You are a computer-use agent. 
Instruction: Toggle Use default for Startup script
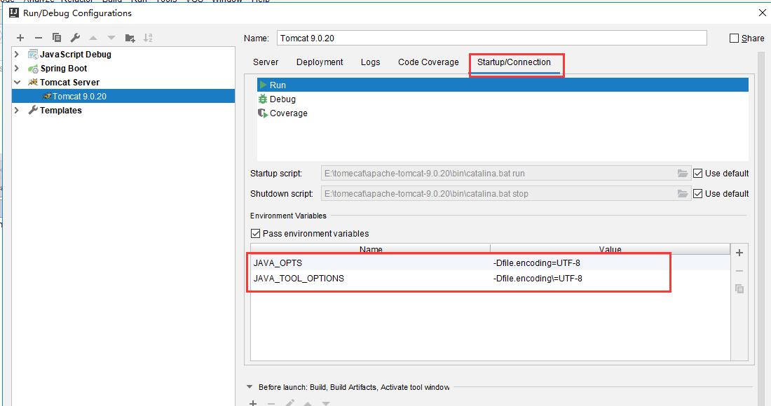(697, 174)
